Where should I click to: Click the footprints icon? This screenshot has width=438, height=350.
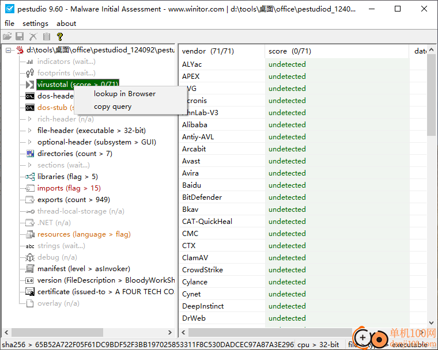pos(30,73)
